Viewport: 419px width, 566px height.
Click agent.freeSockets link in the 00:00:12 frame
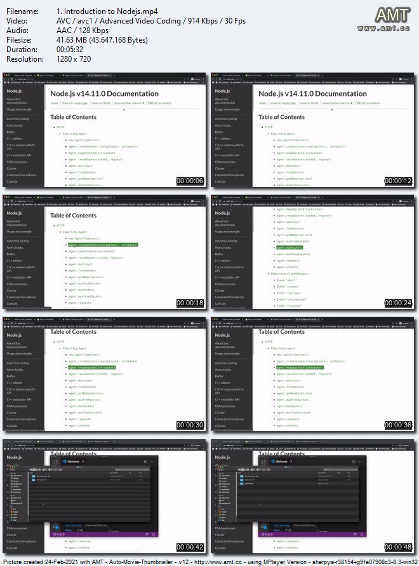click(290, 172)
